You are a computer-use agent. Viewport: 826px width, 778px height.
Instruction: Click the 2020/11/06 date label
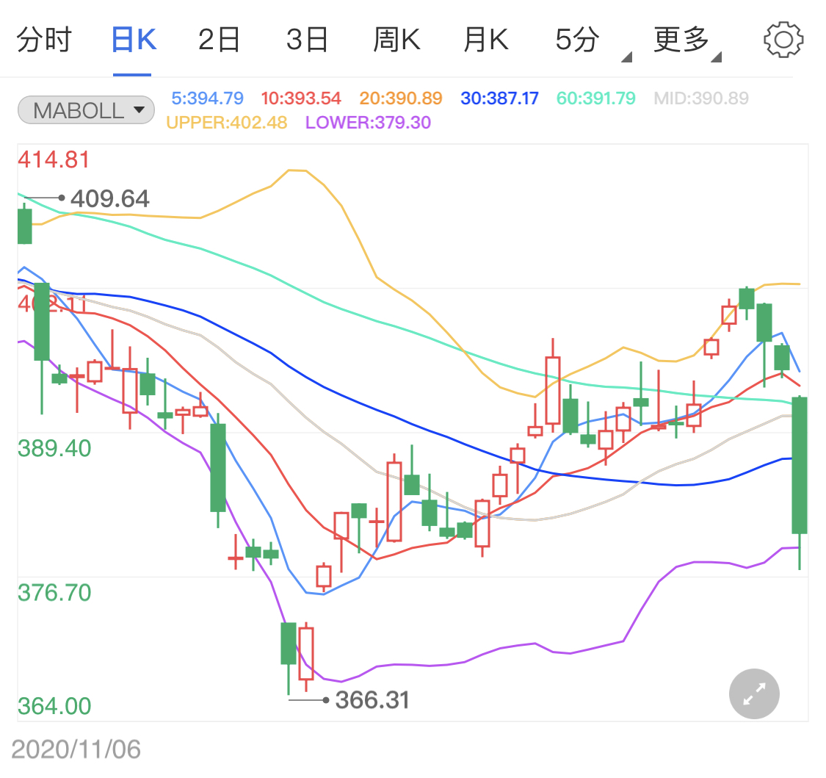76,749
